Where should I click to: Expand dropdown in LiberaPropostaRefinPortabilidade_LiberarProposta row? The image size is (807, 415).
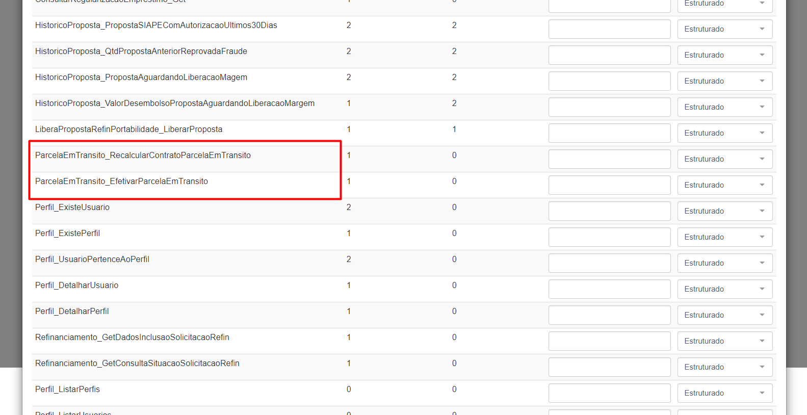(x=724, y=133)
